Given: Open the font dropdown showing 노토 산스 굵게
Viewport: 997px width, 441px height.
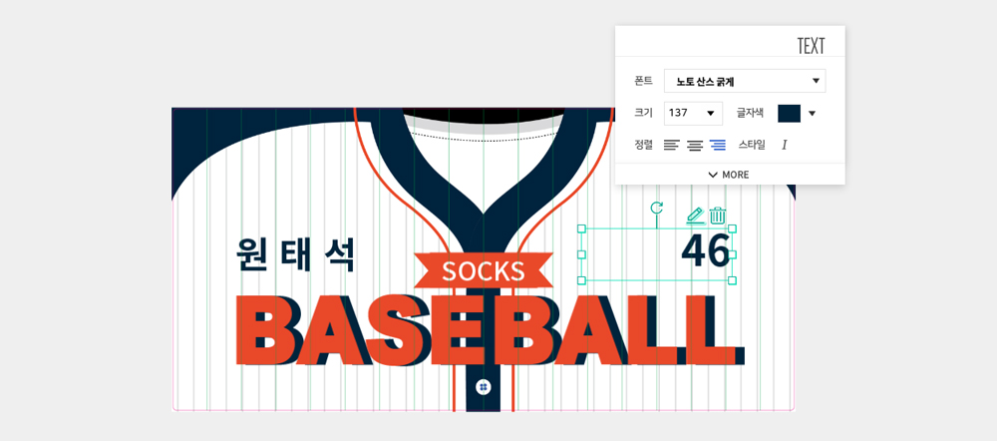Looking at the screenshot, I should pyautogui.click(x=745, y=81).
